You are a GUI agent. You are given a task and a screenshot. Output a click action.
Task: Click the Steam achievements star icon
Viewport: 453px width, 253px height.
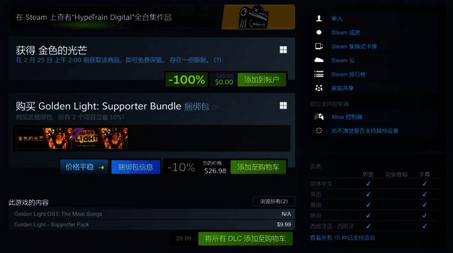point(319,32)
